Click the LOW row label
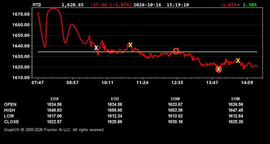This screenshot has width=270, height=144. click(x=9, y=116)
